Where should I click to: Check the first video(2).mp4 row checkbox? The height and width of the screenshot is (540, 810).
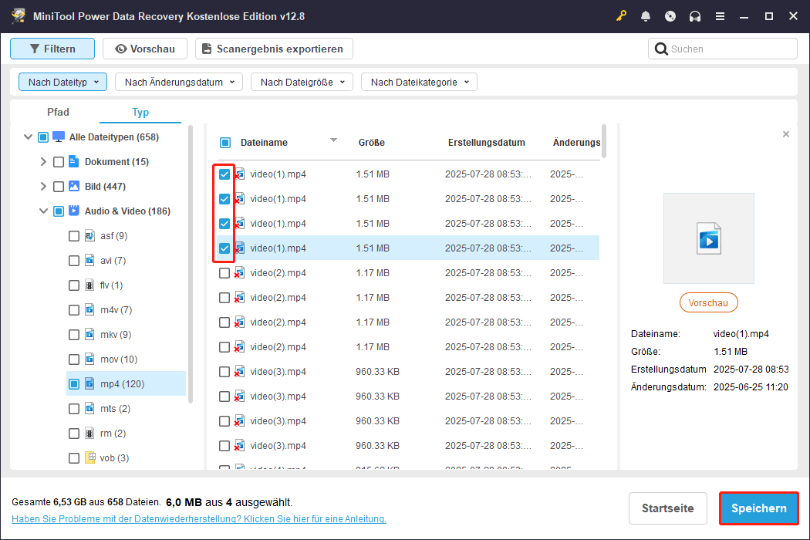click(x=224, y=273)
